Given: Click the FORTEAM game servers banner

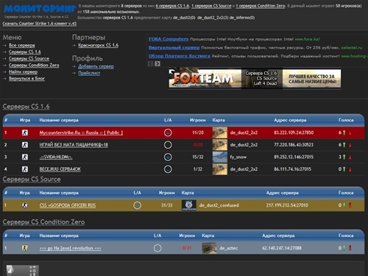Looking at the screenshot, I should pos(255,79).
